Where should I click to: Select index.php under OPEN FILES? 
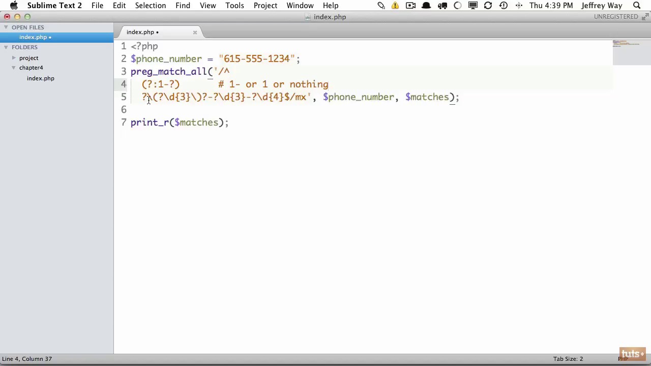pyautogui.click(x=56, y=37)
